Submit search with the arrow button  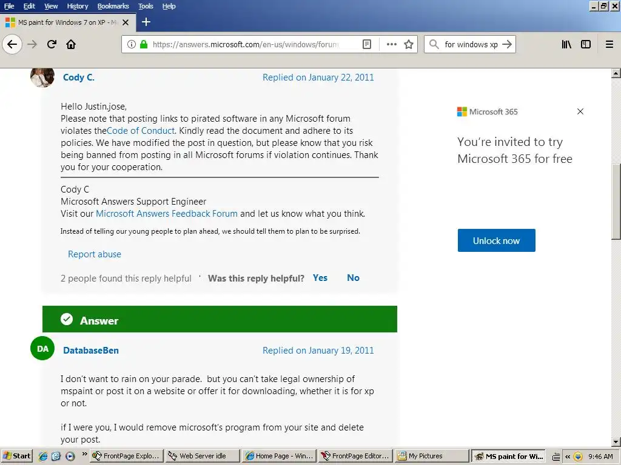coord(507,44)
